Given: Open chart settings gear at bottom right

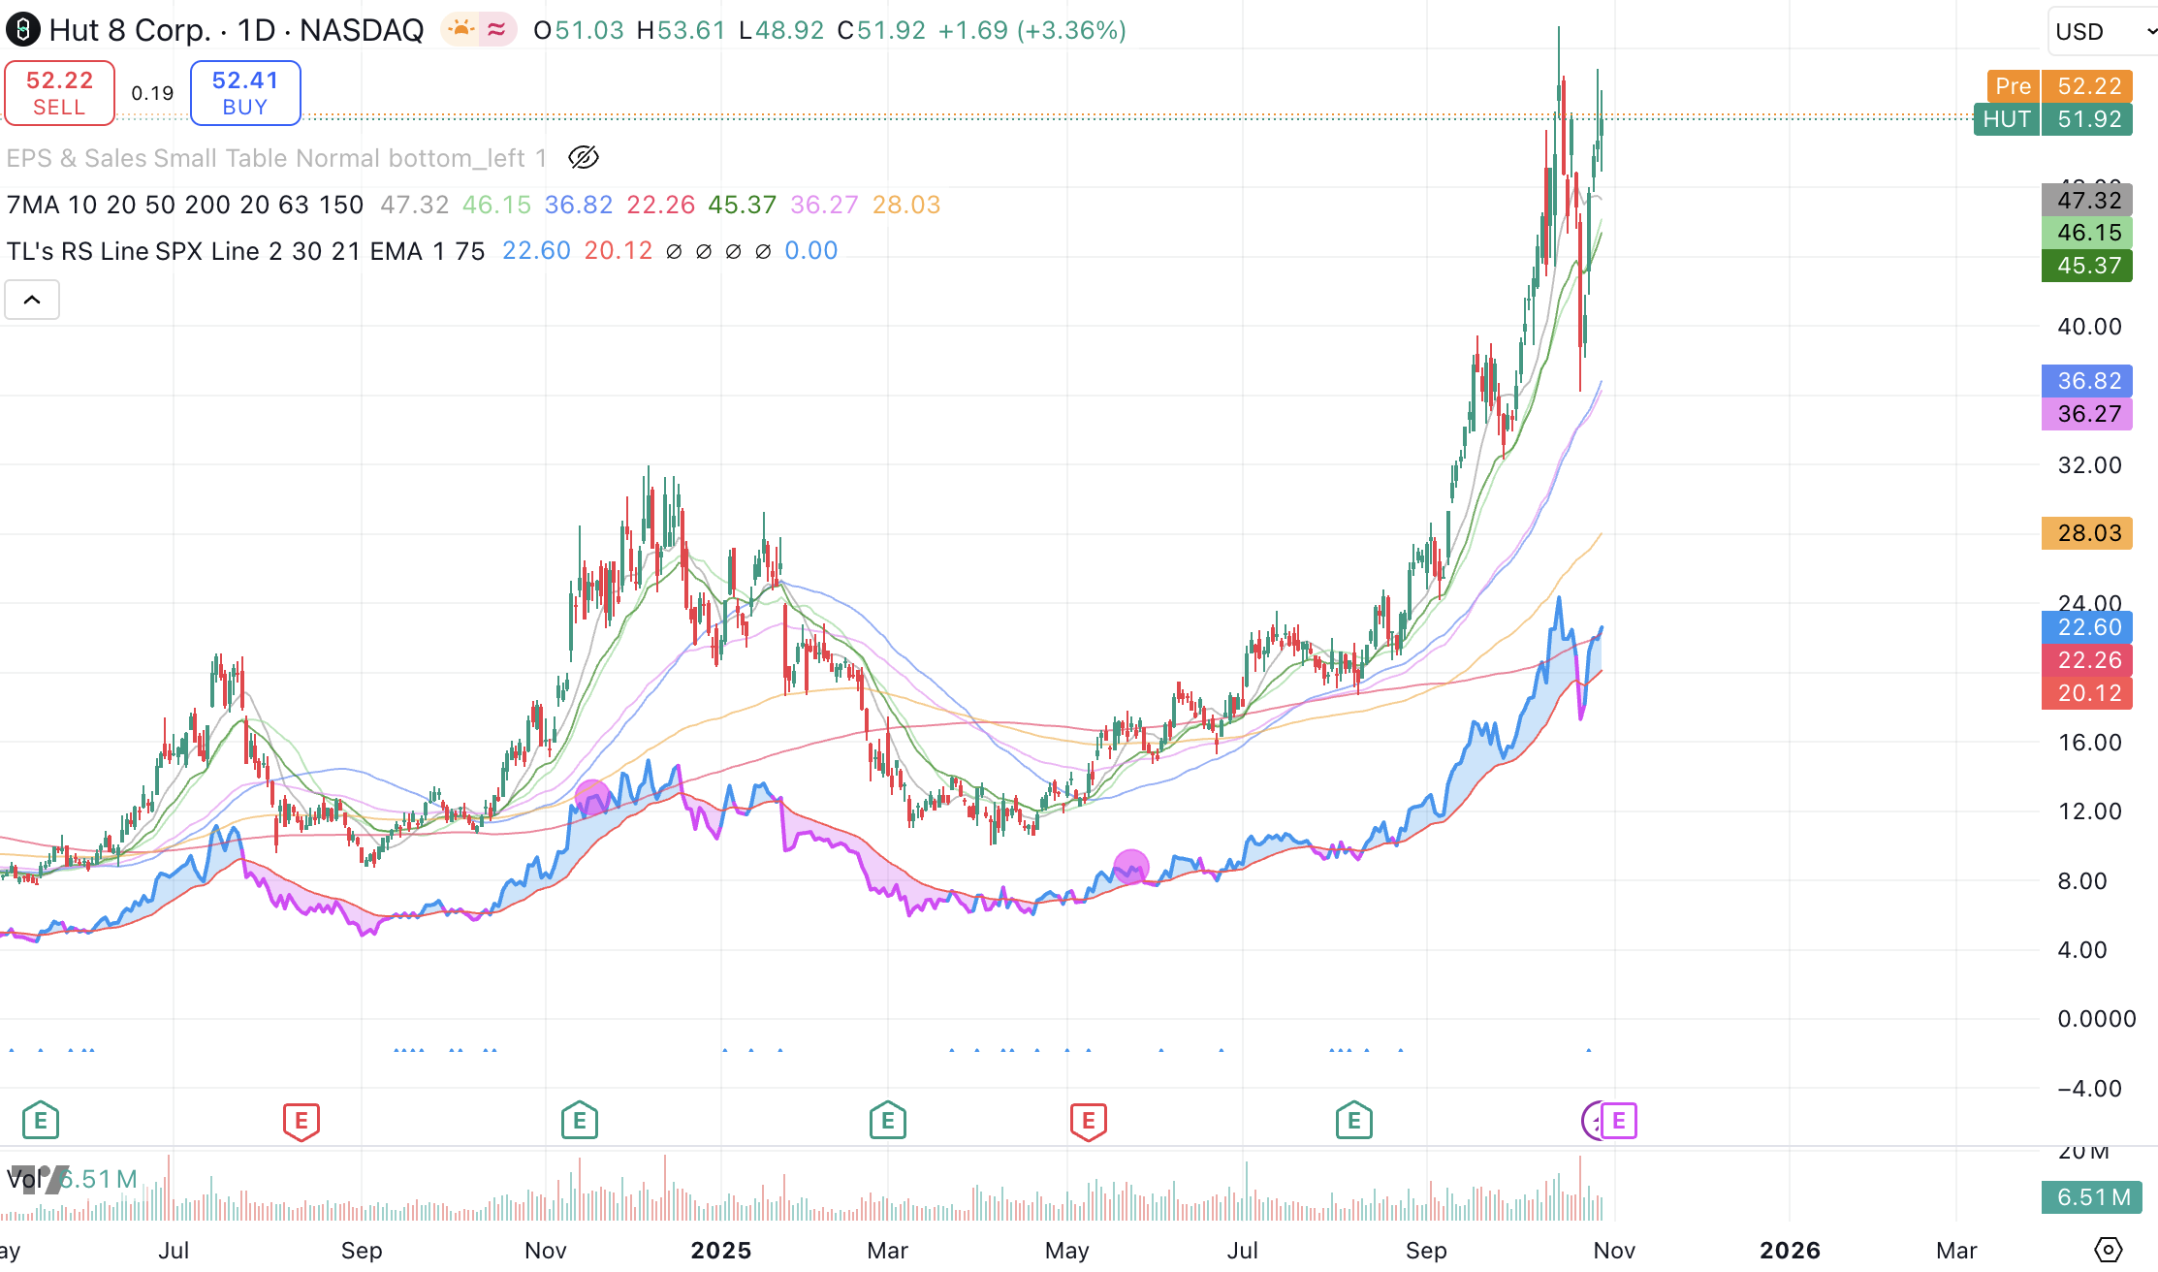Looking at the screenshot, I should tap(2108, 1250).
